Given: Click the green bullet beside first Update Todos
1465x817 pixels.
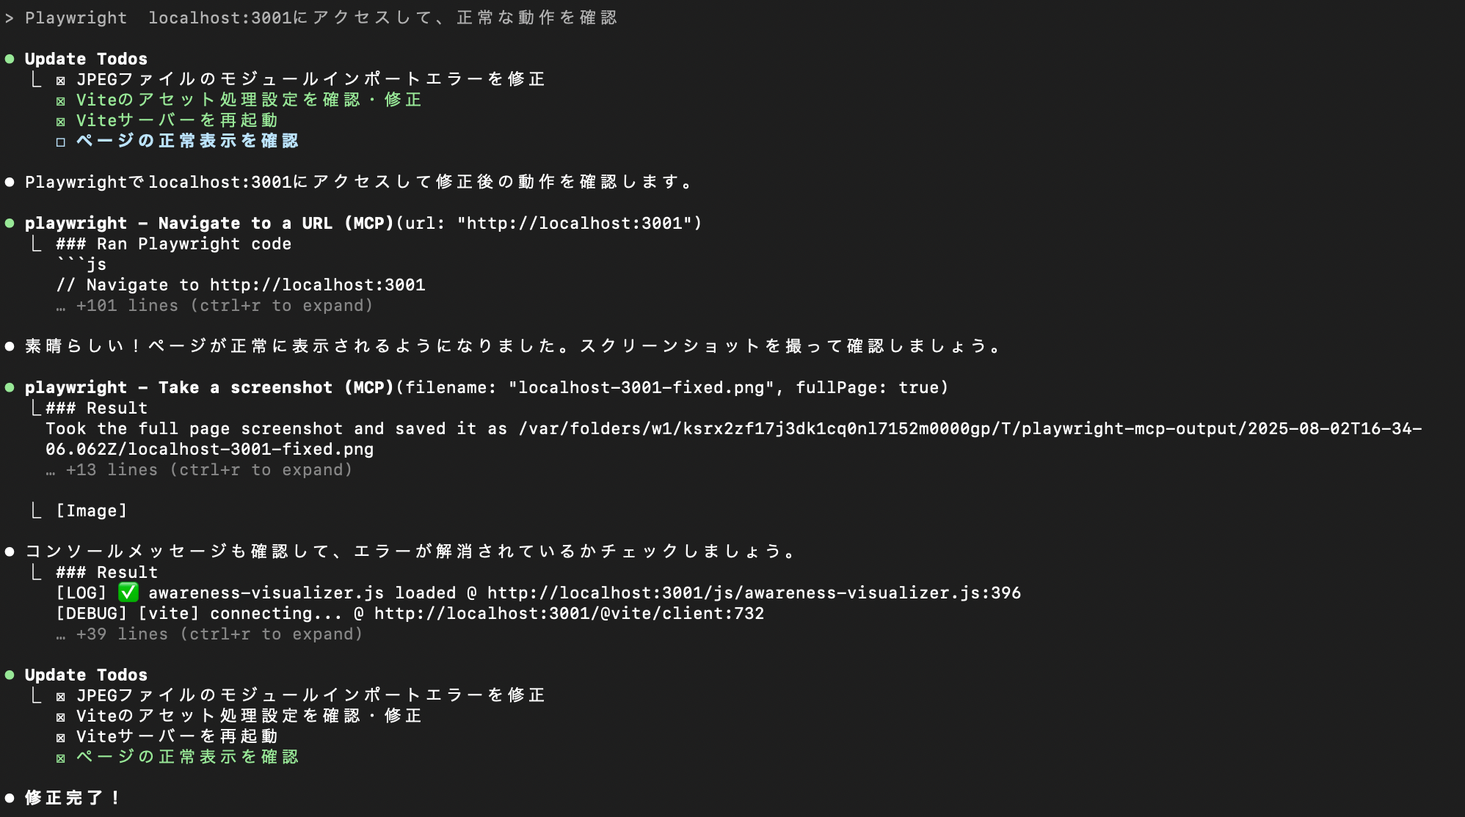Looking at the screenshot, I should coord(10,59).
